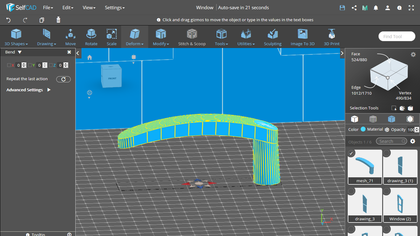
Task: Select solid plus wireframe view icon
Action: pyautogui.click(x=391, y=119)
